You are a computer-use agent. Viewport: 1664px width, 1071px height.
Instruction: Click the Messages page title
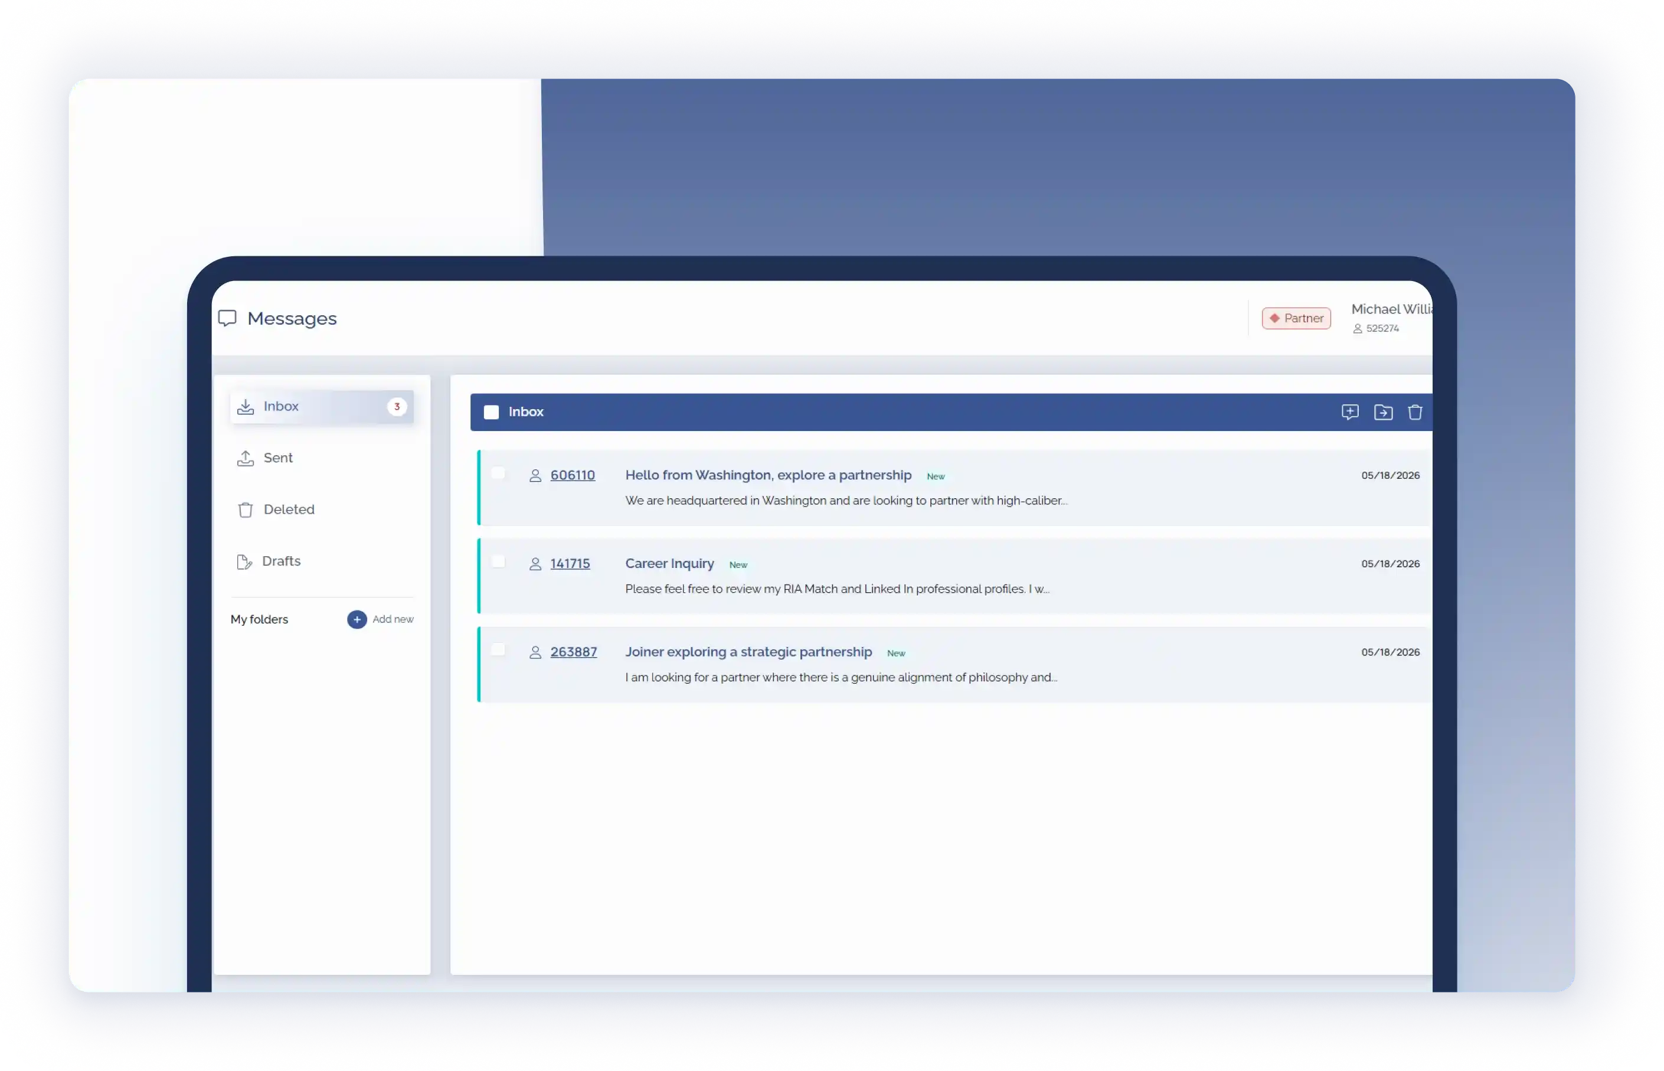[292, 318]
